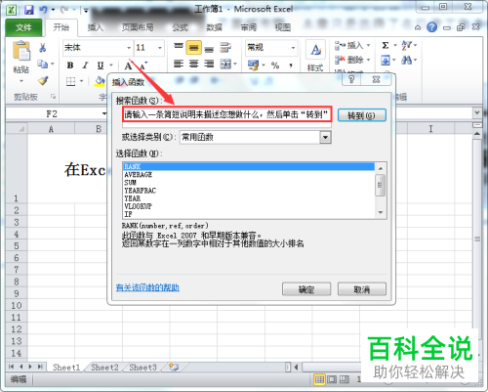488x392 pixels.
Task: Click the OK (确定) button
Action: pos(306,289)
